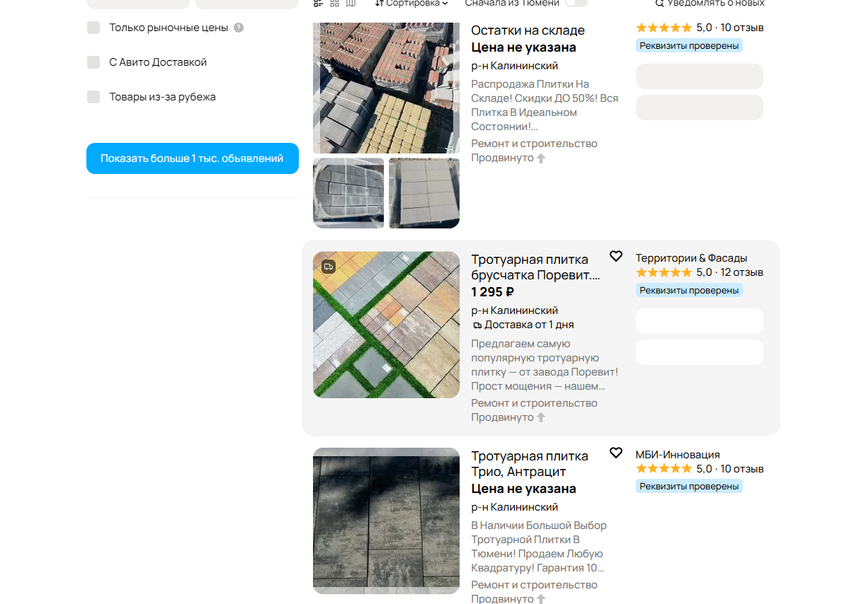
Task: Open the Сортировка dropdown
Action: point(411,3)
